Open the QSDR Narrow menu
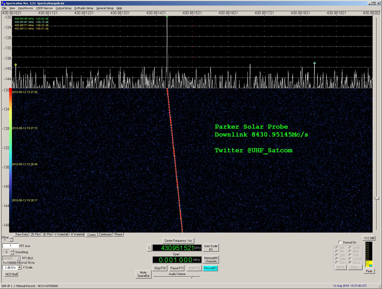 coord(44,8)
